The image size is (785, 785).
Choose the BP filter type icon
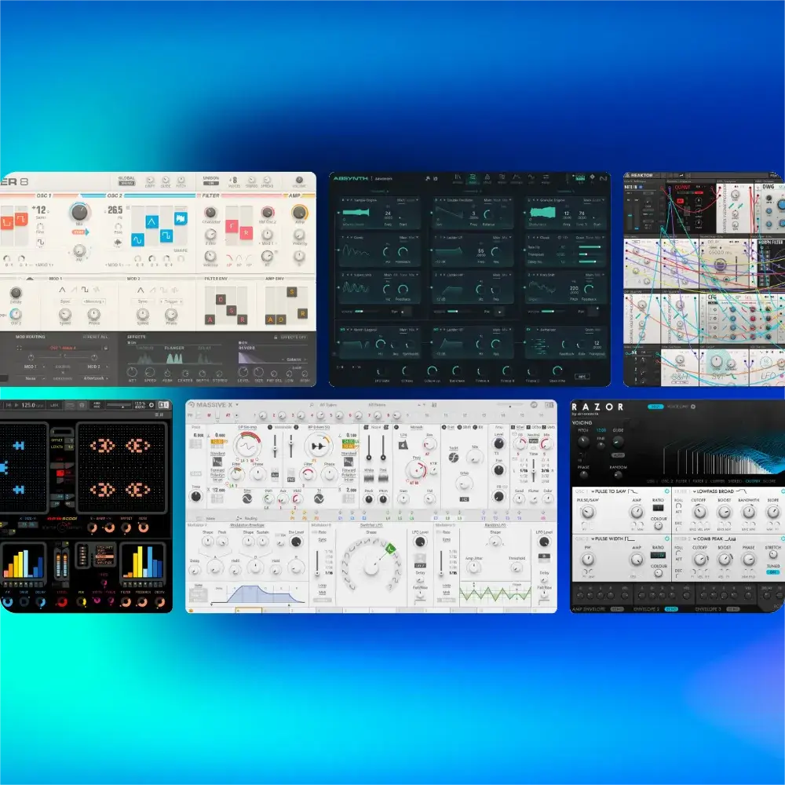[239, 259]
